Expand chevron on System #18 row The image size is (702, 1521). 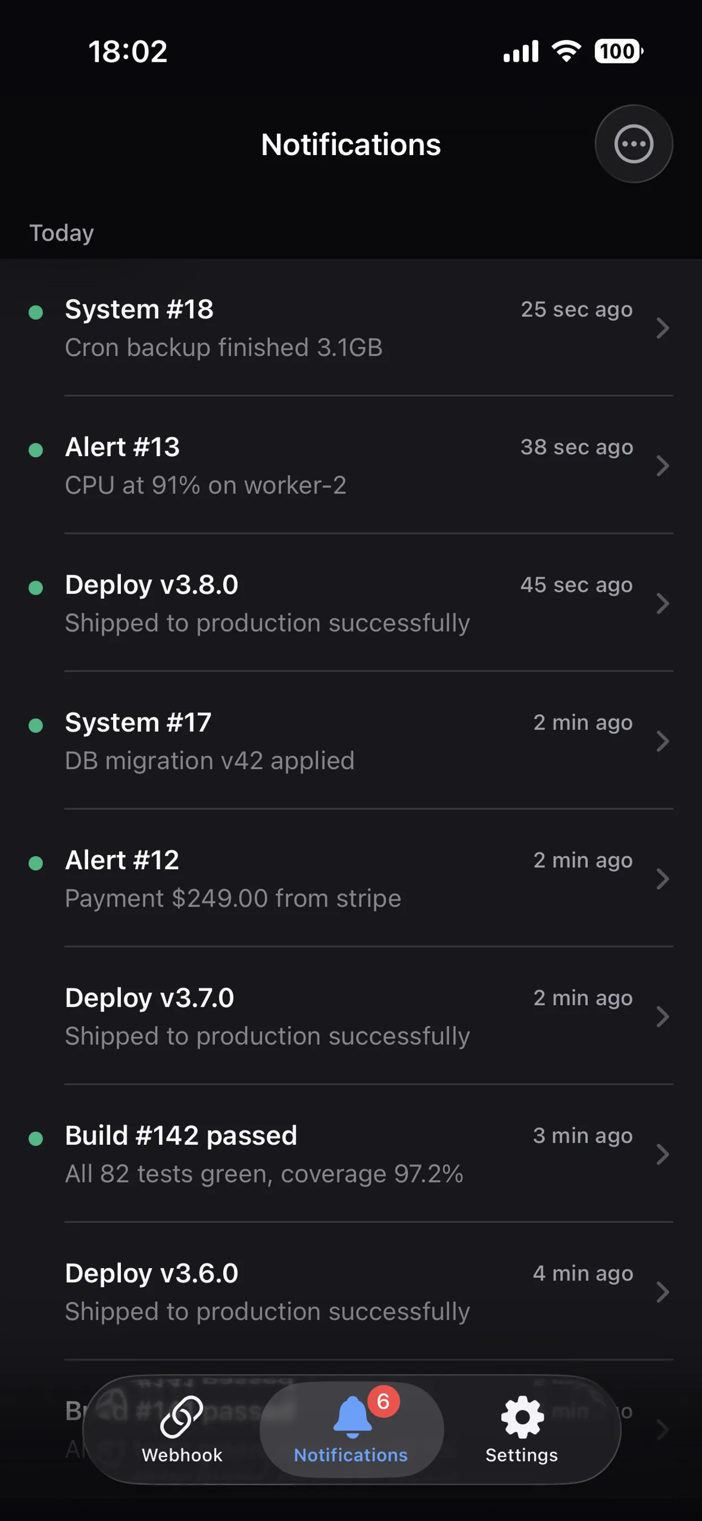[x=662, y=328]
